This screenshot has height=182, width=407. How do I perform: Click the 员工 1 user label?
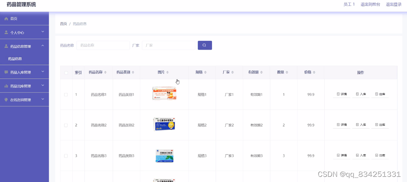tap(349, 4)
